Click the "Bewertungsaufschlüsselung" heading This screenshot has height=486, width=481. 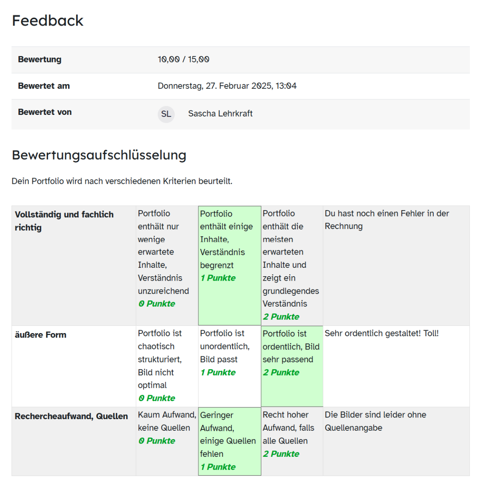click(99, 155)
